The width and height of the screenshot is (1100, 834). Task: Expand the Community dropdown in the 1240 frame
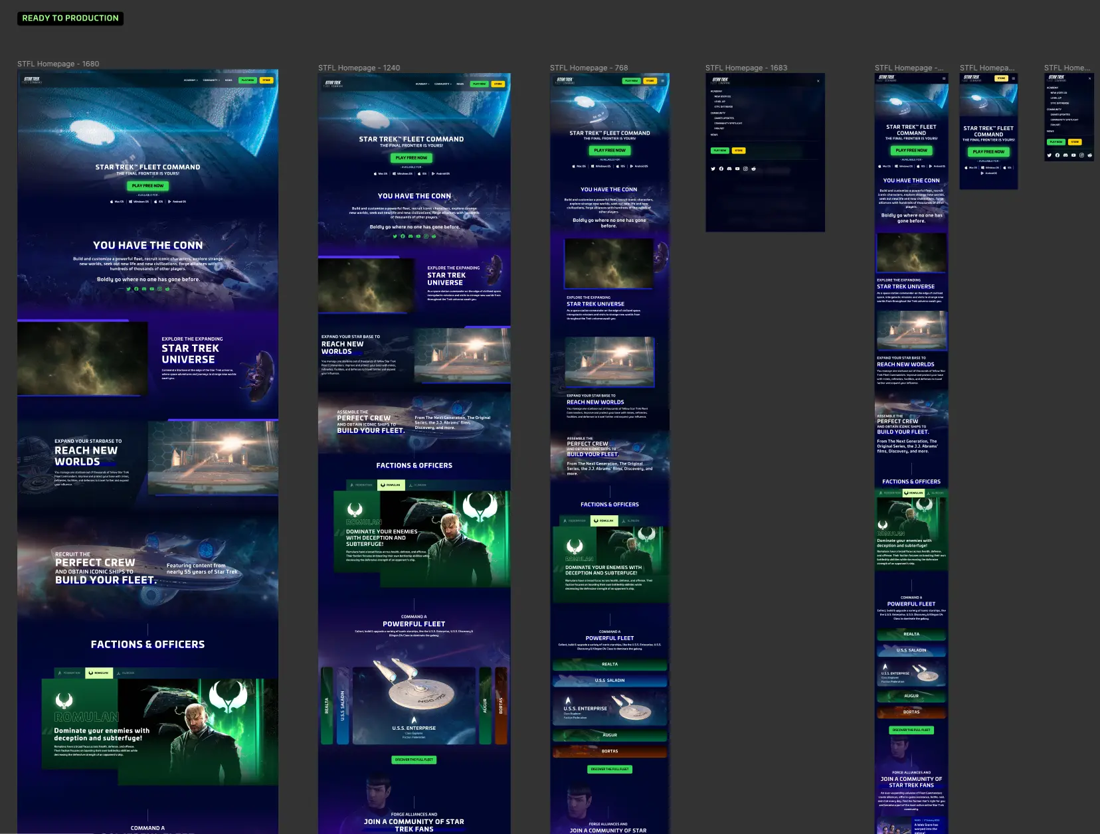point(443,84)
